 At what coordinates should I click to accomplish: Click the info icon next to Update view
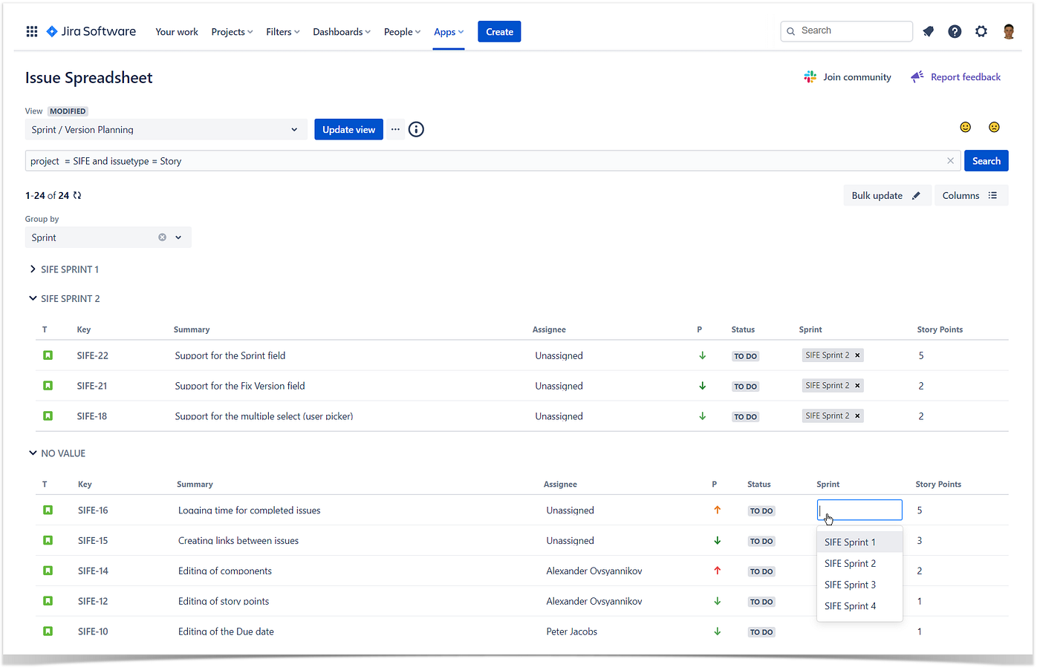click(417, 129)
